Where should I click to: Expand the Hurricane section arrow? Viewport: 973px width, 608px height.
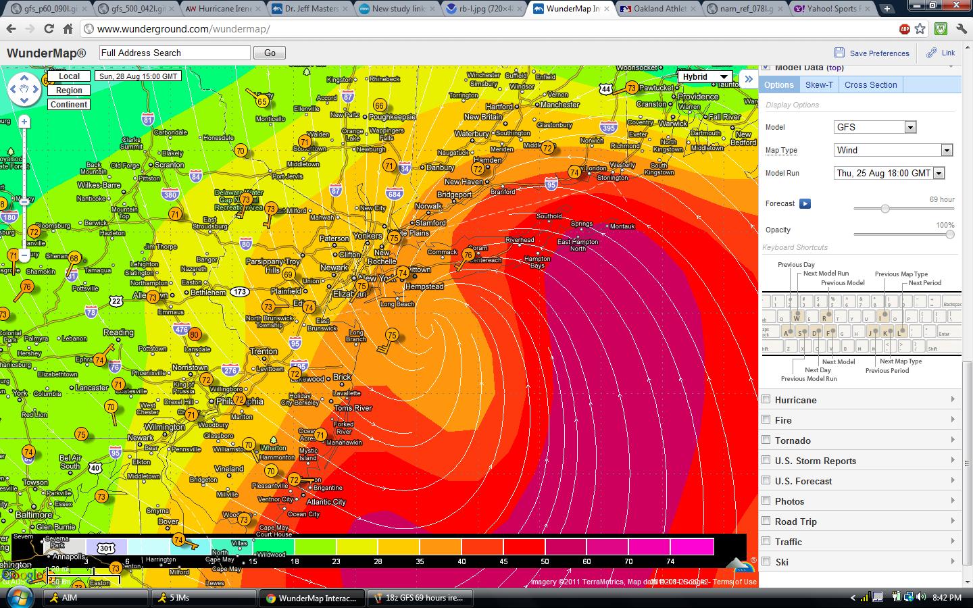coord(953,399)
